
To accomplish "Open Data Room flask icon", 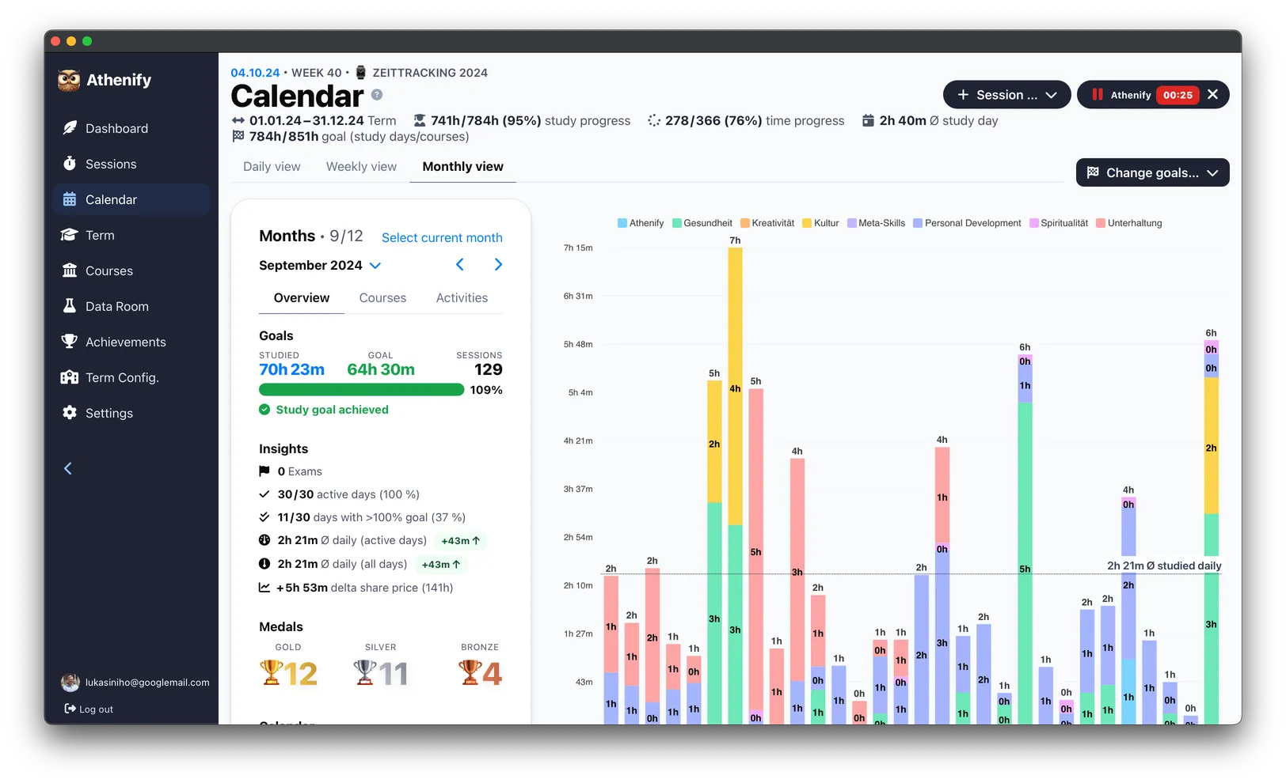I will (x=70, y=306).
